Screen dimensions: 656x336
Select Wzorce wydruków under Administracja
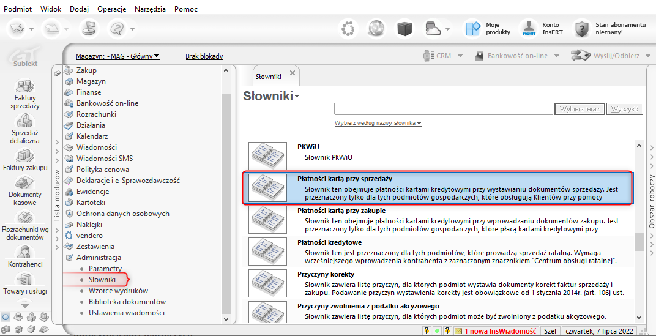point(118,290)
